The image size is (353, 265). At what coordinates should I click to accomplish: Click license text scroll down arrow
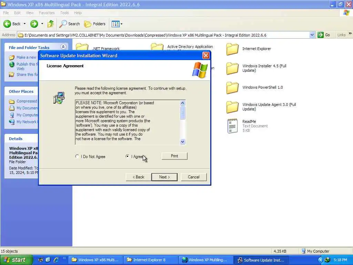tap(183, 141)
